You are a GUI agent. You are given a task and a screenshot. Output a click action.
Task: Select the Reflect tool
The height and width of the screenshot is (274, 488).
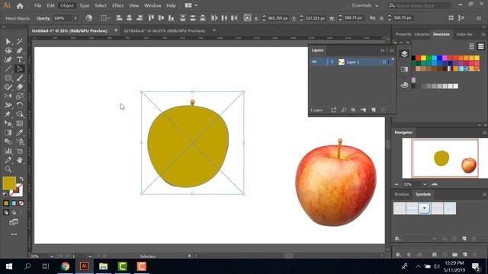coord(8,96)
